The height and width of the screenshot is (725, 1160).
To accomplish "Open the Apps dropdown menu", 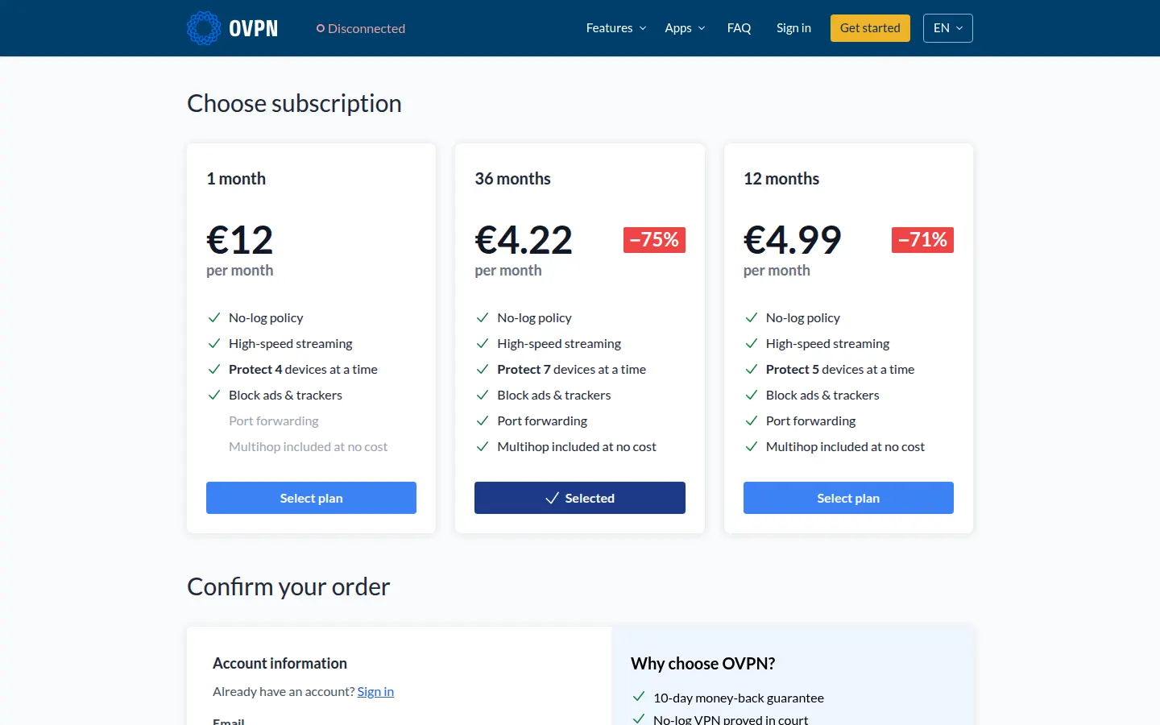I will click(x=685, y=28).
